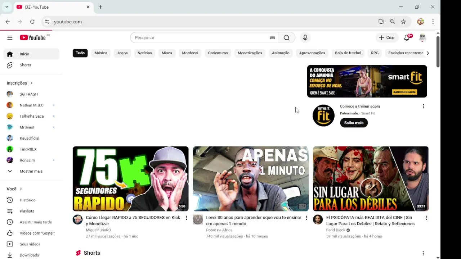Open the MrBeast subscription
The height and width of the screenshot is (259, 461).
point(31,127)
